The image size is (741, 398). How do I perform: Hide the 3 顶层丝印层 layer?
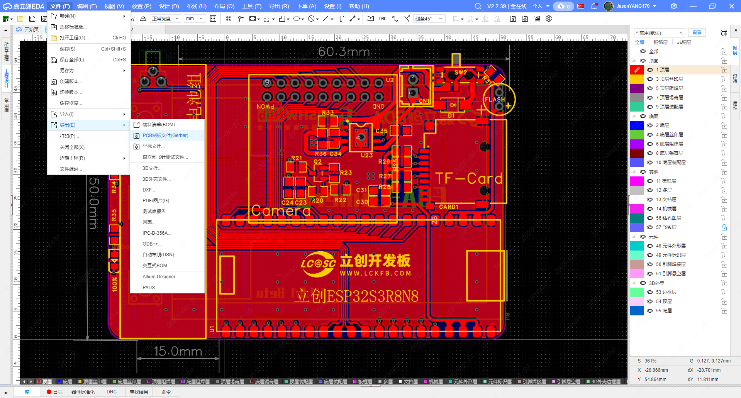point(650,79)
